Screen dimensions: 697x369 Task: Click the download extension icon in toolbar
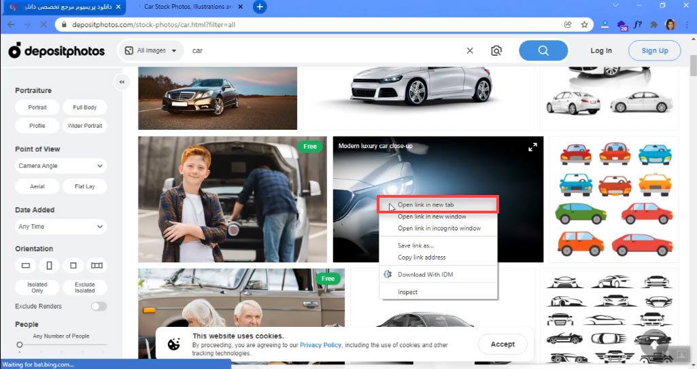click(605, 25)
